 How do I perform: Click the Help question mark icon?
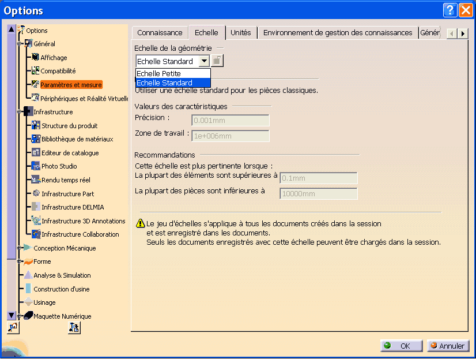[451, 10]
